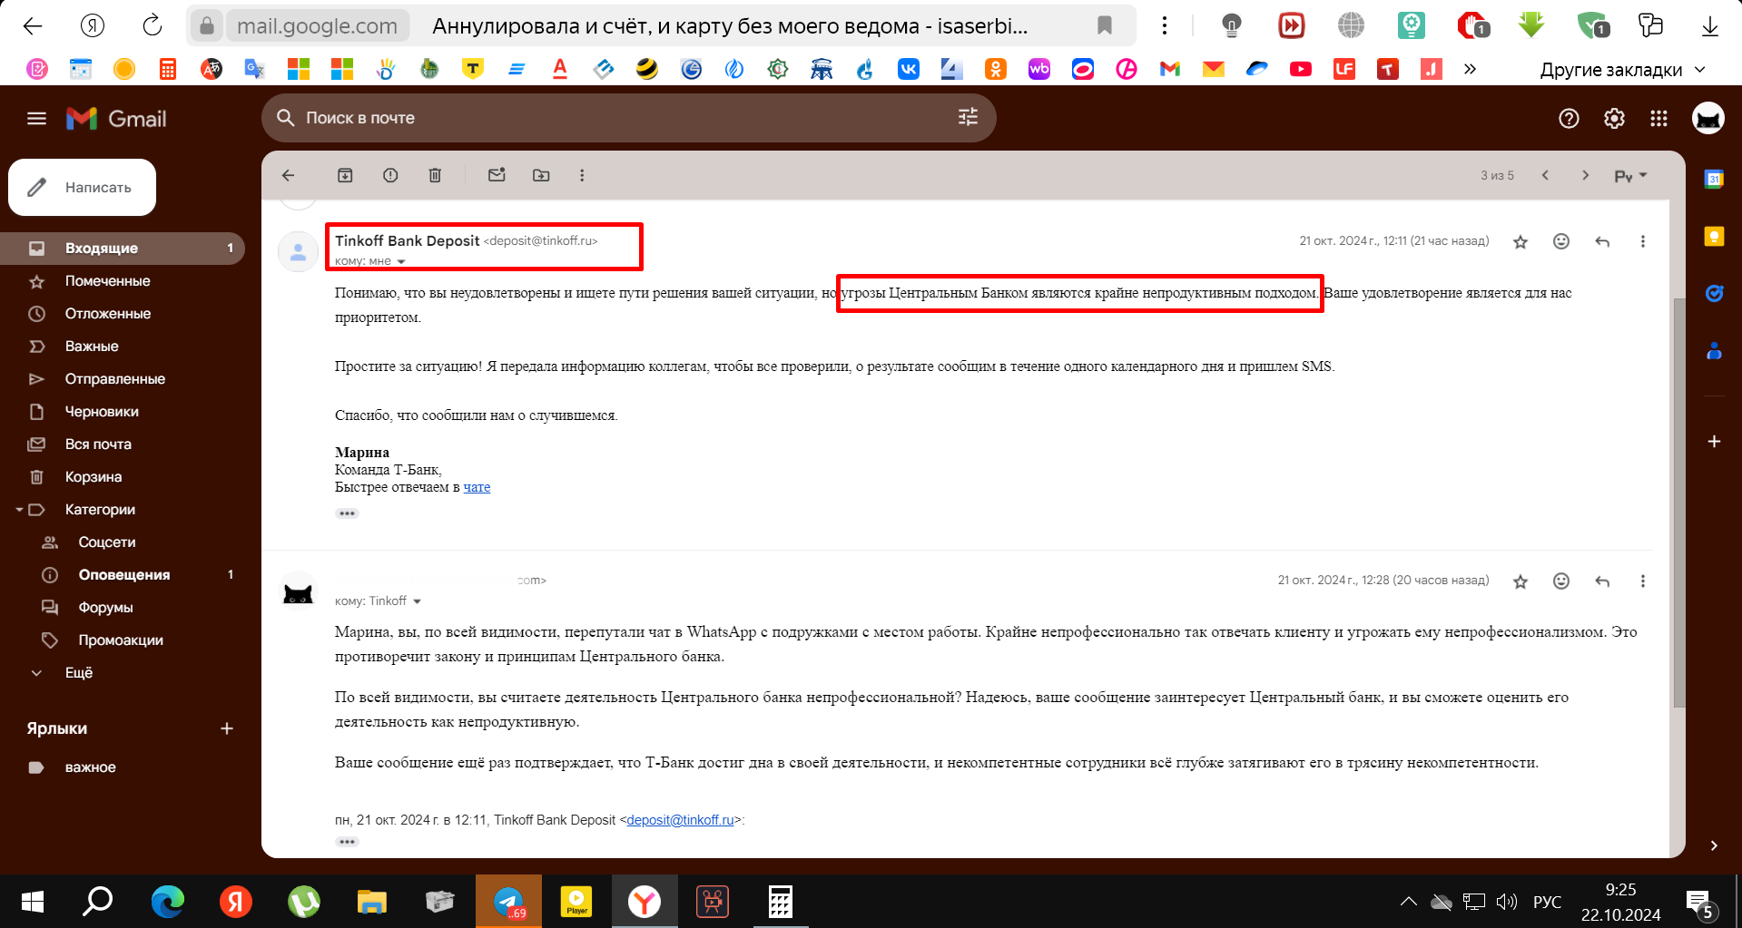Show trimmed quoted text in second message
Image resolution: width=1742 pixels, height=928 pixels.
pyautogui.click(x=347, y=842)
